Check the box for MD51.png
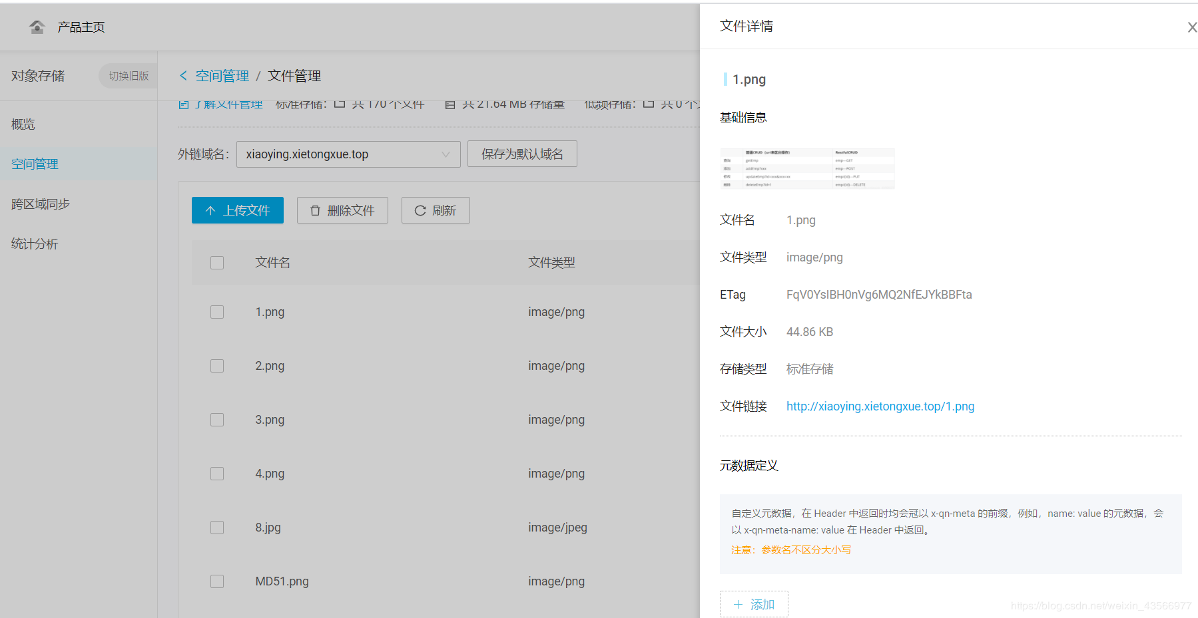Image resolution: width=1198 pixels, height=618 pixels. 217,581
